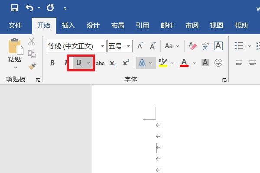Open the wén phonetic guide
260x173 pixels.
(x=205, y=46)
